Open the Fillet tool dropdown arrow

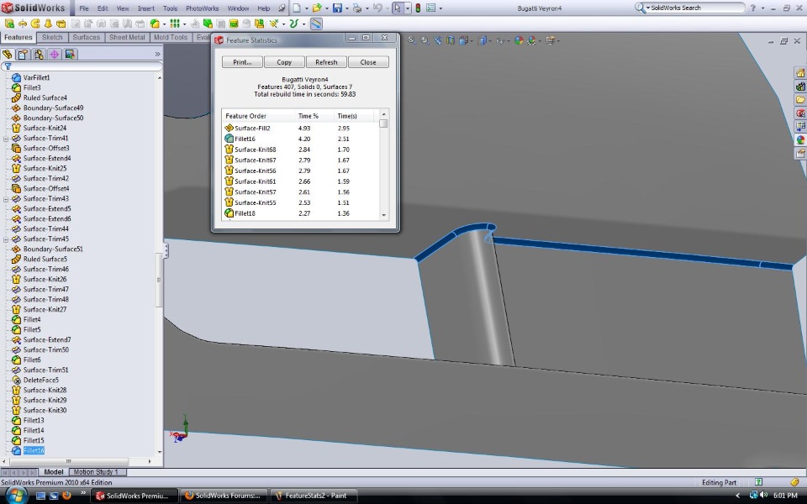(x=164, y=24)
